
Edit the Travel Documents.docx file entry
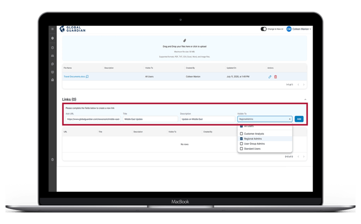coord(270,77)
